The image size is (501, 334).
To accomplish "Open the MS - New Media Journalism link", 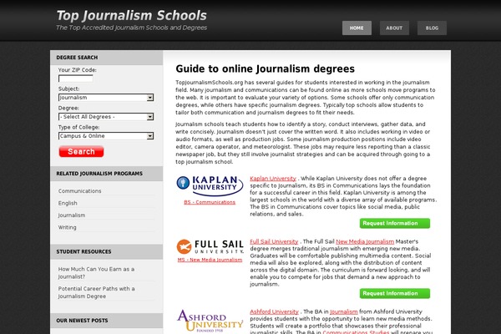I will [210, 260].
